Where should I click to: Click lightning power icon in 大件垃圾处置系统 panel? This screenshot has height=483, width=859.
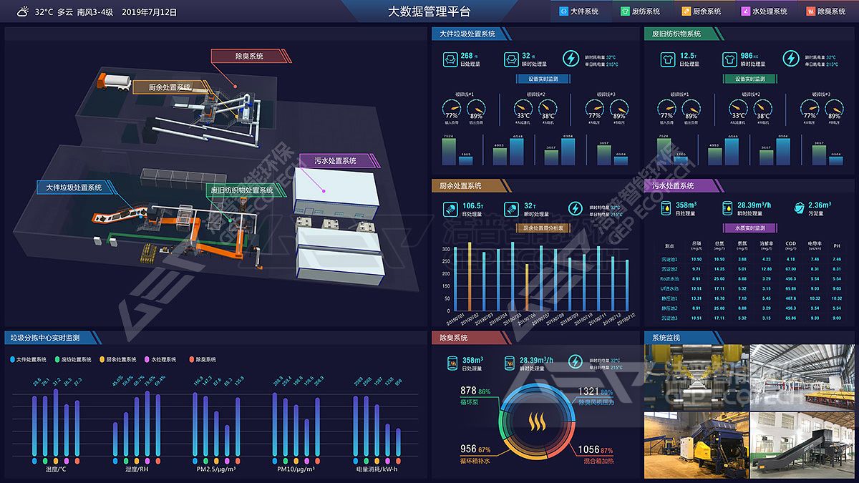point(572,59)
